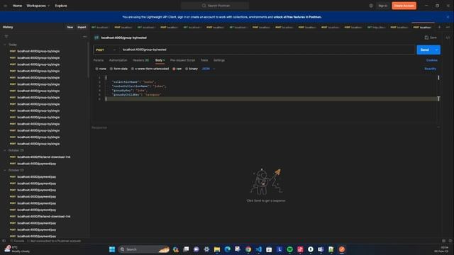Open Windows Start menu
Viewport: 454px width, 255px height.
pos(112,249)
